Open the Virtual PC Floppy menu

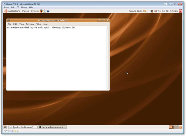coord(24,7)
